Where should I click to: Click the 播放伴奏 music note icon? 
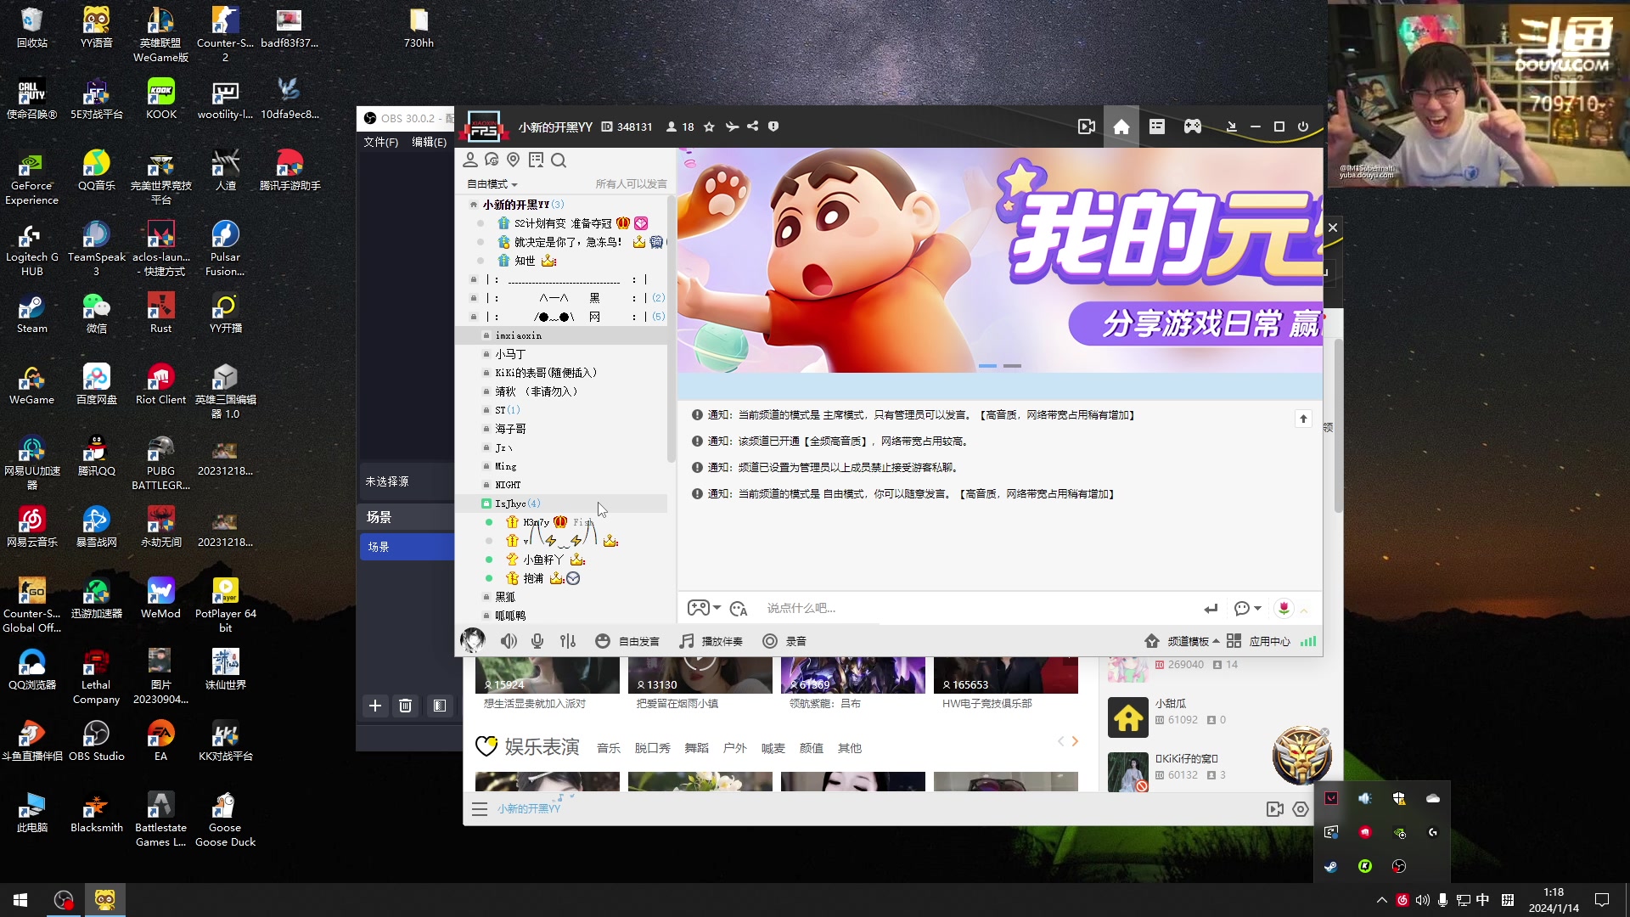click(x=686, y=641)
